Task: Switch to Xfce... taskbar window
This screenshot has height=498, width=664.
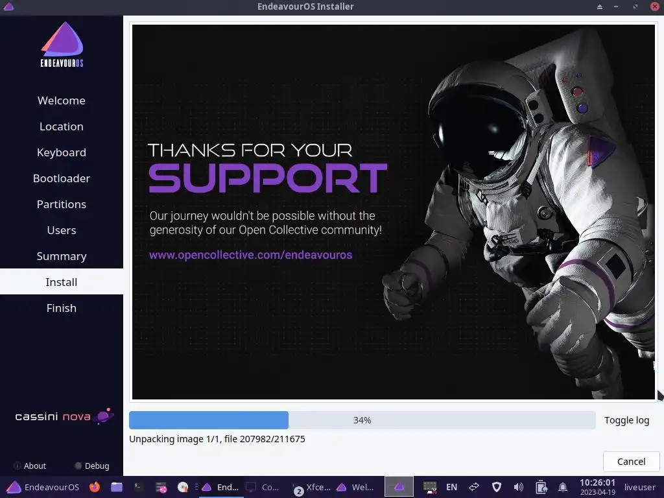Action: (313, 487)
